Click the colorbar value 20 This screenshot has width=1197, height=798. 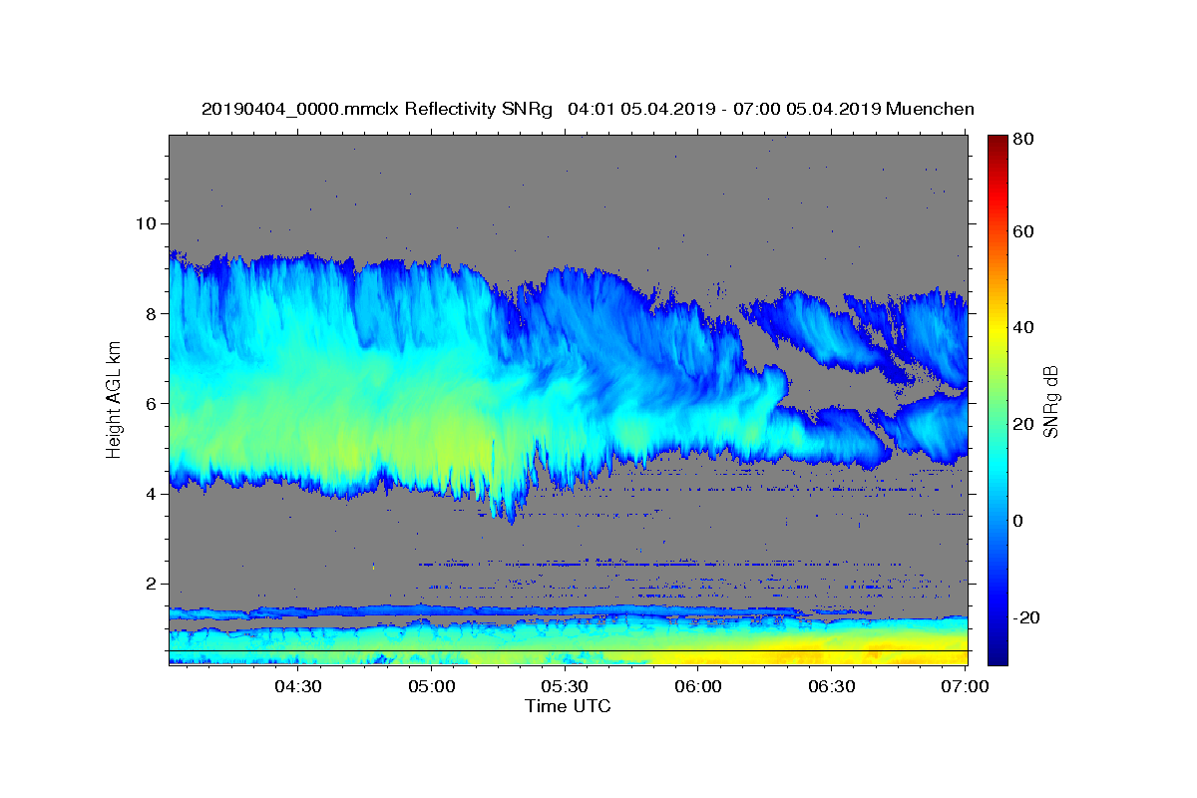coord(1022,424)
